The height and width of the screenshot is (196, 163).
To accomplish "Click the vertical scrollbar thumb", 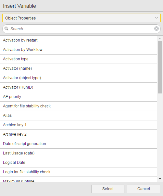I will [160, 67].
